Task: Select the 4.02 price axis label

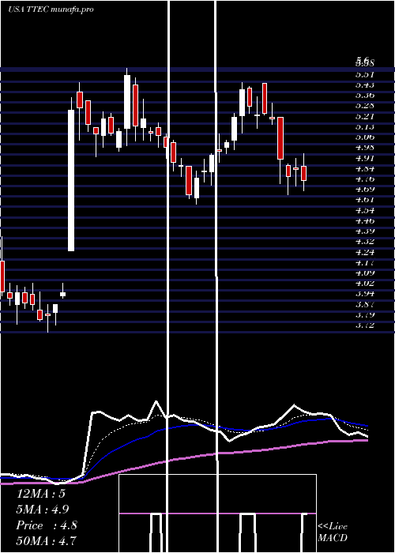Action: pos(364,283)
